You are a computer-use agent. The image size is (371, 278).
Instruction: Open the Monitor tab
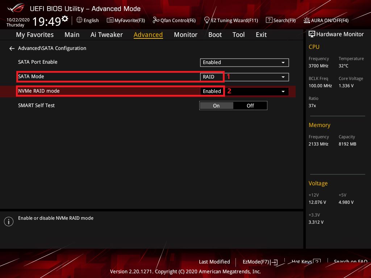click(185, 35)
